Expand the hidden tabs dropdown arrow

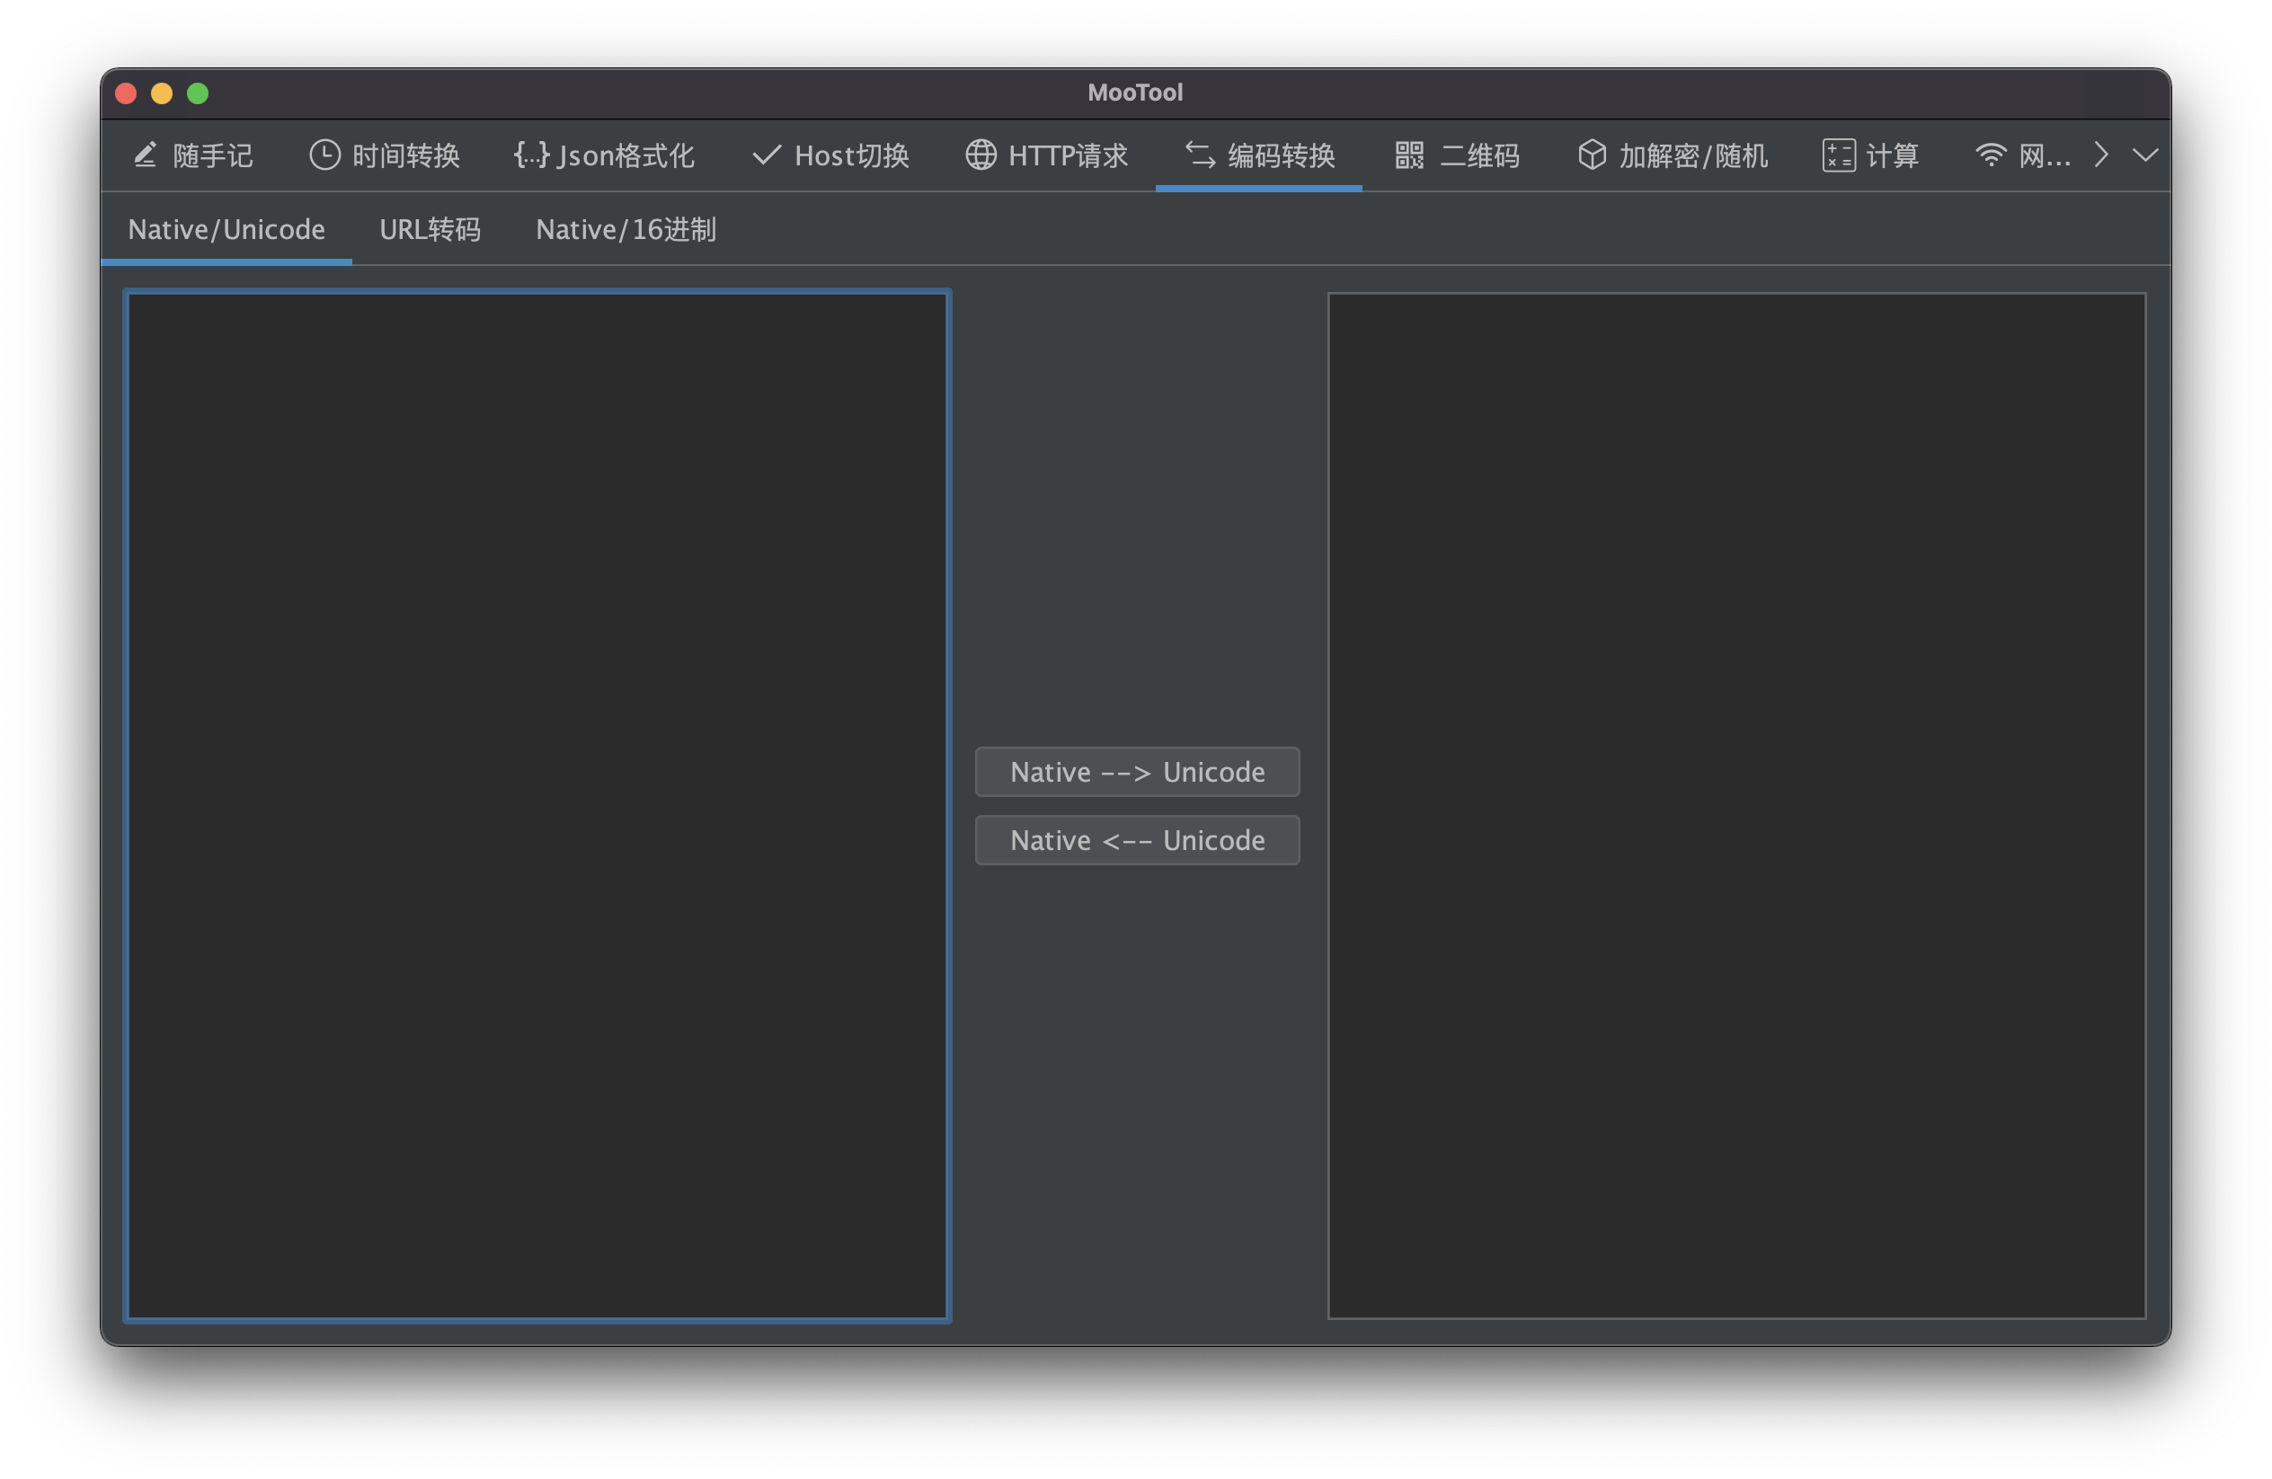pyautogui.click(x=2145, y=155)
